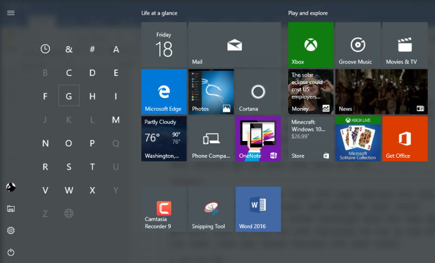Open the News photo tile
Viewport: 435px width, 263px height.
(380, 92)
